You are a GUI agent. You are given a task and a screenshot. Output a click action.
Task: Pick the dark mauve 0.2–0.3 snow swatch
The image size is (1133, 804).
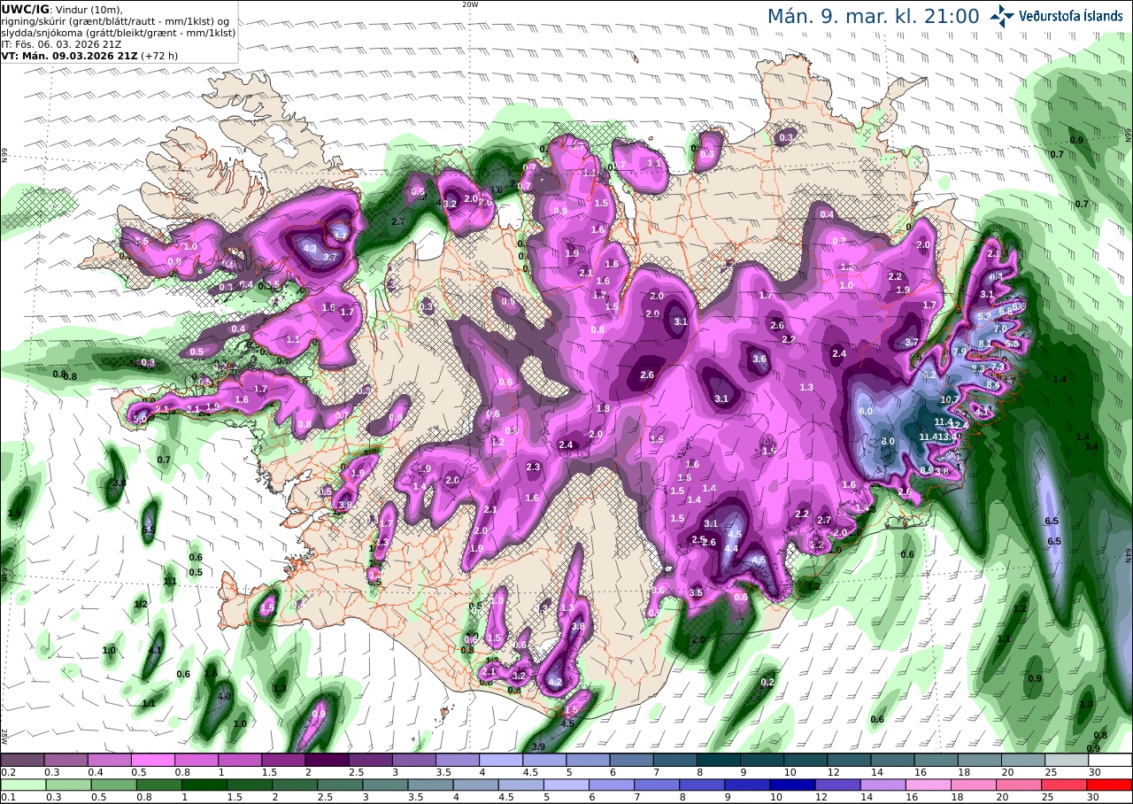click(x=22, y=760)
